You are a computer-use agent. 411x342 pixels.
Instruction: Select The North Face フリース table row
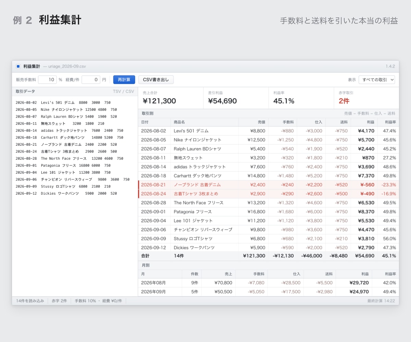click(x=269, y=202)
